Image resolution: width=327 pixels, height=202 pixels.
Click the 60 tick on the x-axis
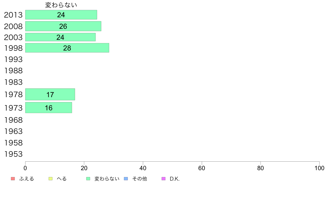(202, 167)
